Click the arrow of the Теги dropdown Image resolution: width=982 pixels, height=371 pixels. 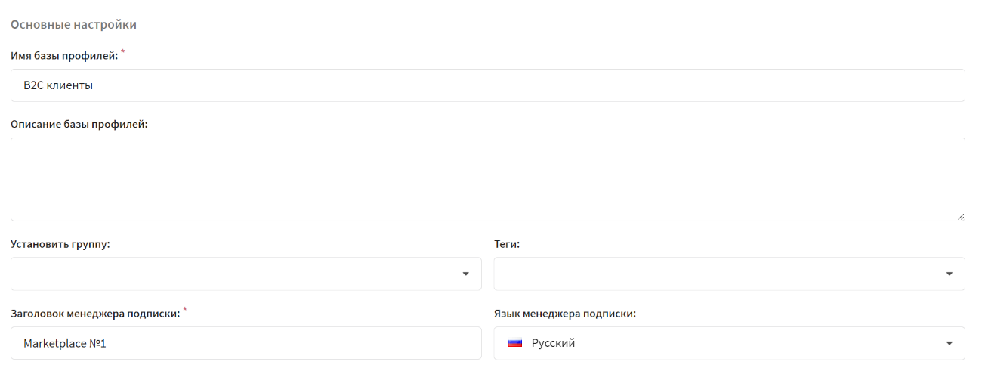point(950,274)
